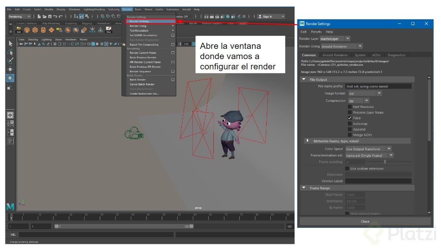Switch to the System tab

click(x=360, y=55)
